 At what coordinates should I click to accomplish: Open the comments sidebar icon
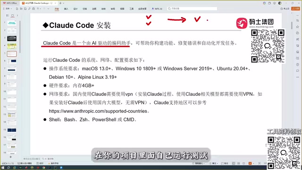point(298,71)
